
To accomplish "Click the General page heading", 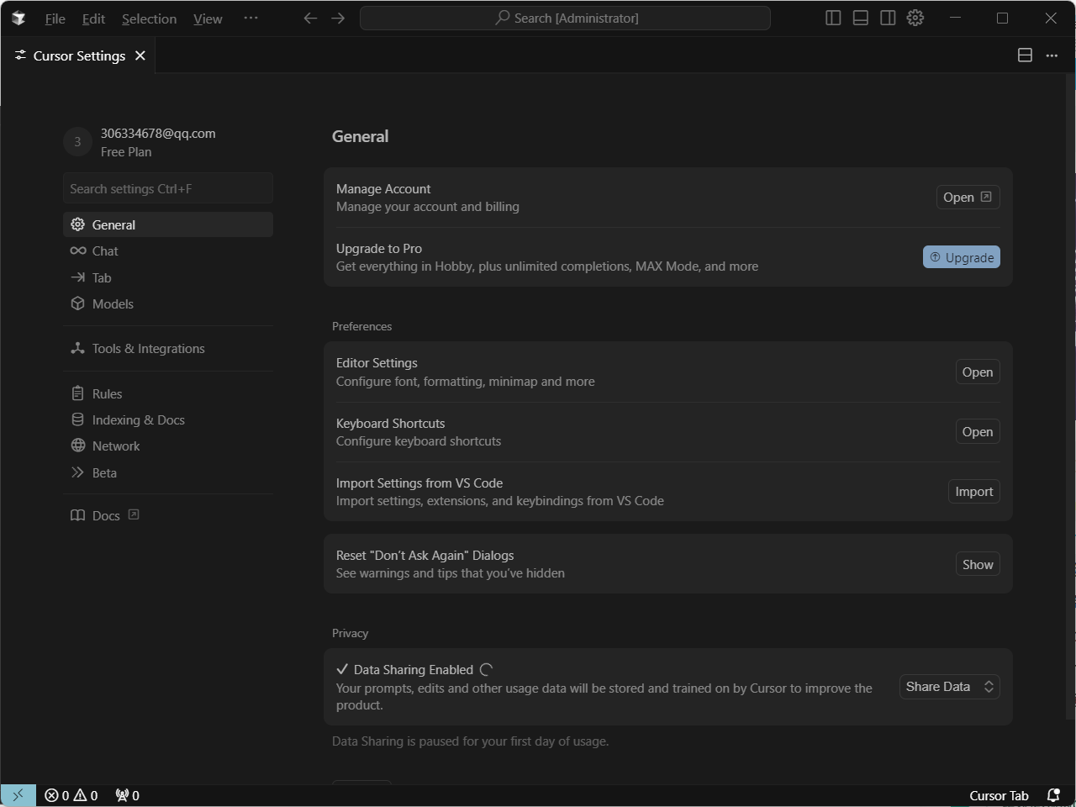I will [360, 136].
